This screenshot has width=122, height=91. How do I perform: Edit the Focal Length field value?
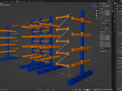[107, 11]
